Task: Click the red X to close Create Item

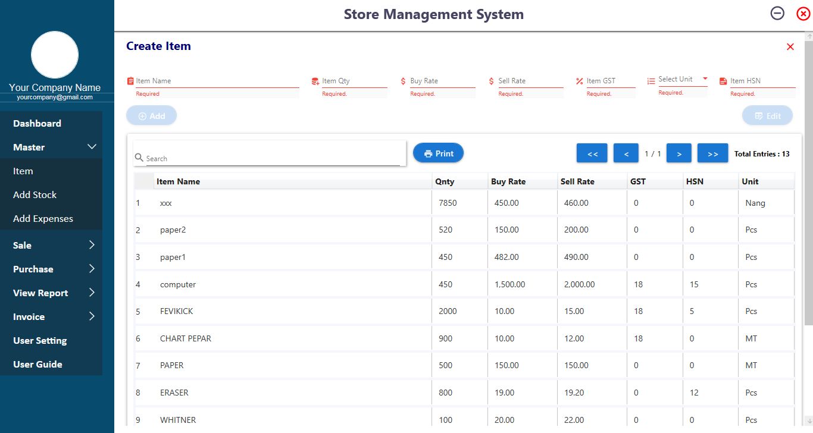Action: pyautogui.click(x=790, y=47)
